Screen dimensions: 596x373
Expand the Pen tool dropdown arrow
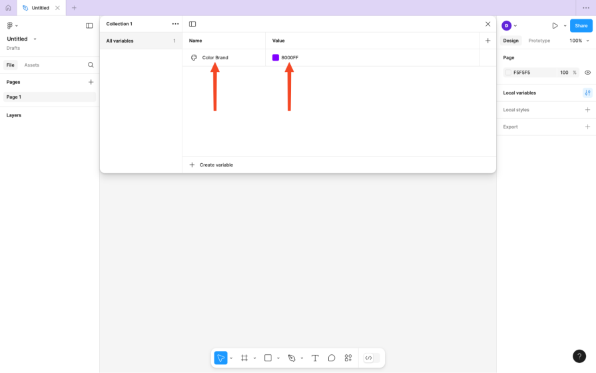[x=302, y=358]
